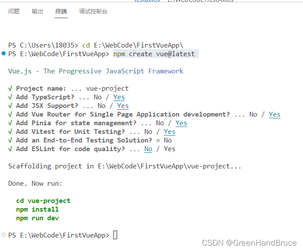This screenshot has height=250, width=303.
Task: Click 'Done. Now run:' text
Action: tap(35, 184)
